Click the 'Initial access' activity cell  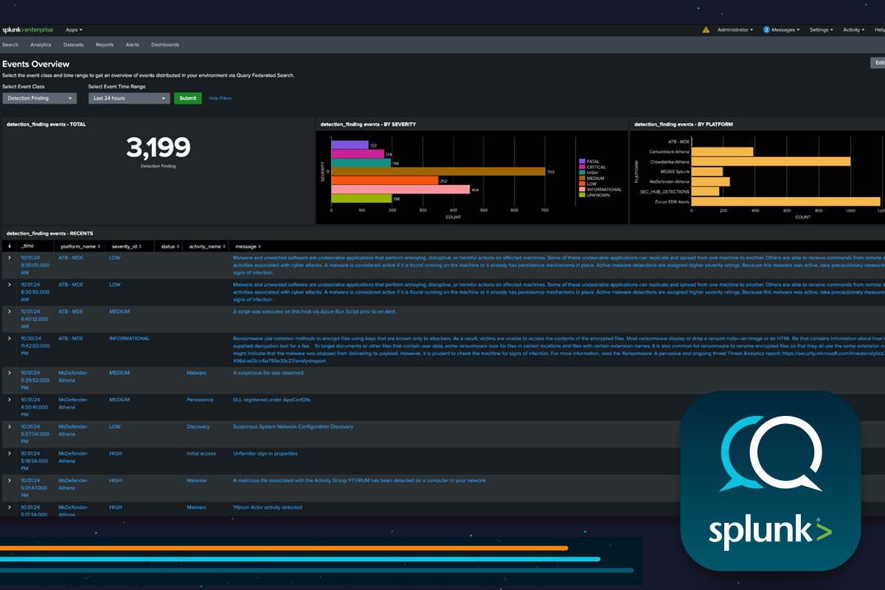tap(201, 454)
